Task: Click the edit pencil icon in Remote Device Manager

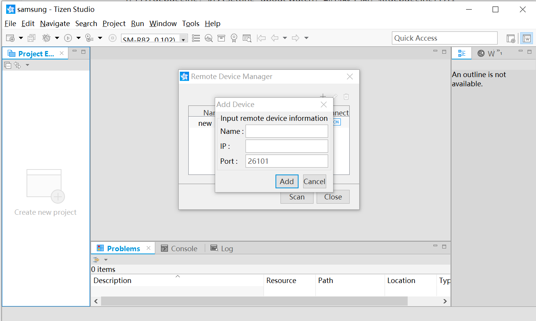Action: click(335, 97)
